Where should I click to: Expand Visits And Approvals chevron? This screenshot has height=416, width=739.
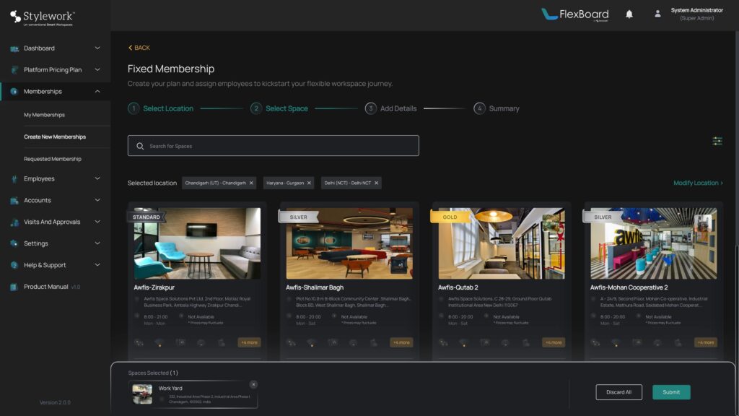point(97,222)
